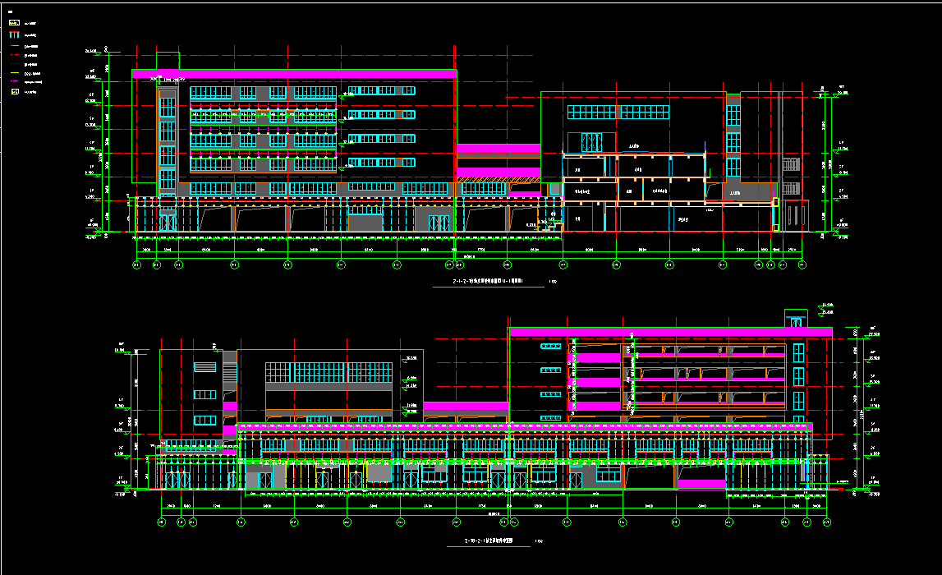942x575 pixels.
Task: Select the rooftop stair tower on lower elevation
Action: 794,319
